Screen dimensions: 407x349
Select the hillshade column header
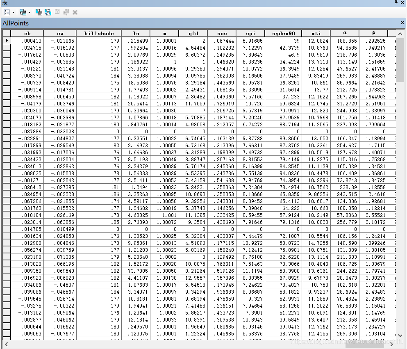point(99,34)
